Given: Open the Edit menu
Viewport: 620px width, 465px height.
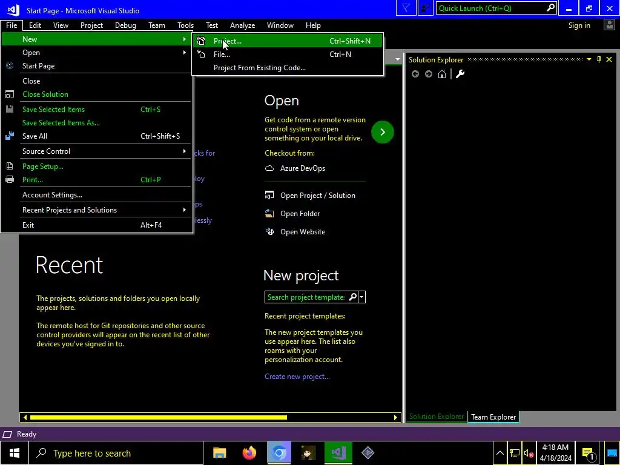Looking at the screenshot, I should pos(35,25).
